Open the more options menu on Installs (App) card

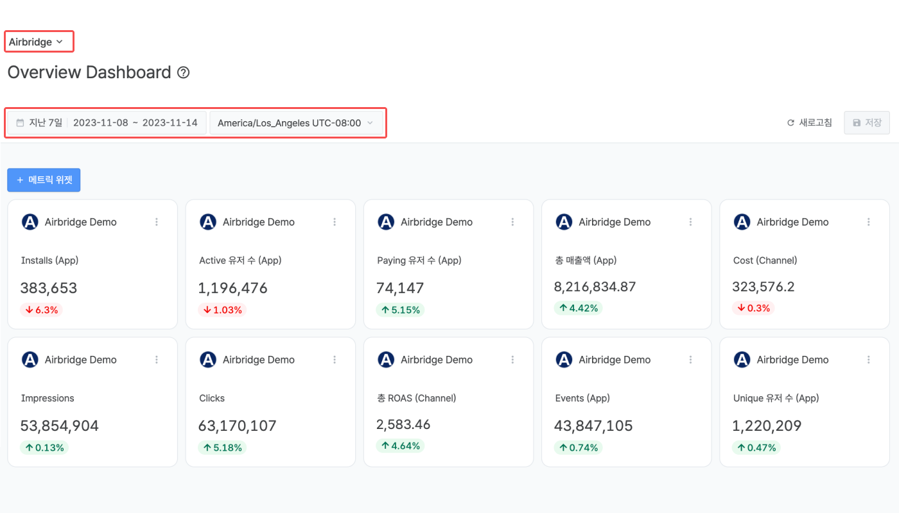157,222
